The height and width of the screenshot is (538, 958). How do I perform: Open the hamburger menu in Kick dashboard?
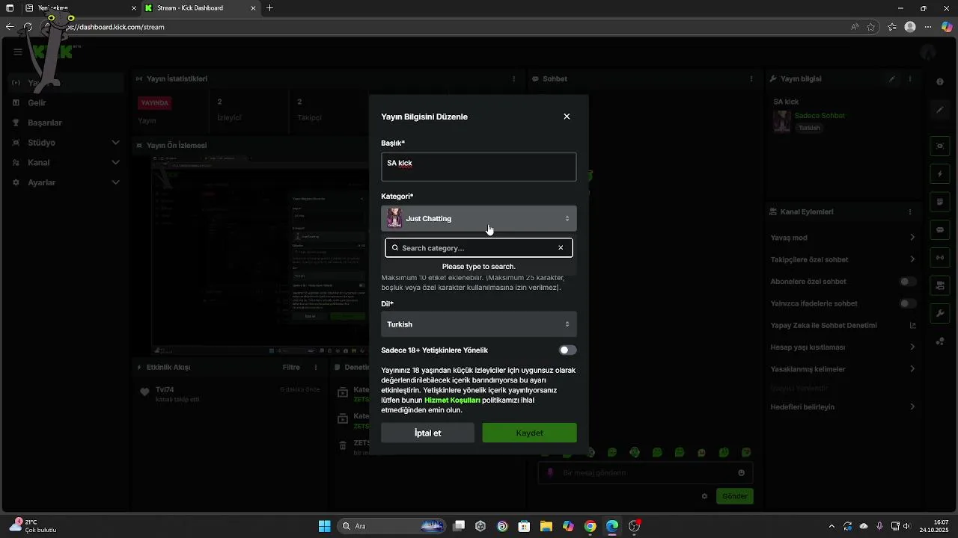(17, 52)
